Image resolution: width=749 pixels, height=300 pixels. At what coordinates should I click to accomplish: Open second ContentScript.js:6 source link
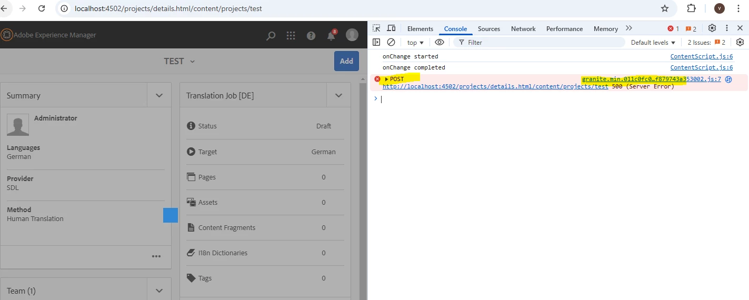tap(701, 67)
